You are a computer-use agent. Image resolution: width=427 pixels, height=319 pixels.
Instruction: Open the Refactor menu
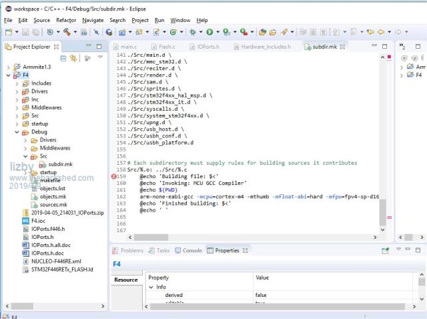[x=66, y=20]
